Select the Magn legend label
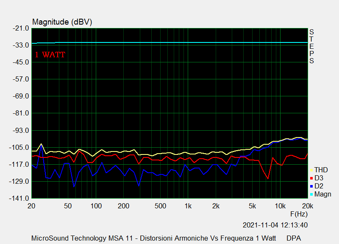Viewport: 339px width, 244px height. [323, 194]
